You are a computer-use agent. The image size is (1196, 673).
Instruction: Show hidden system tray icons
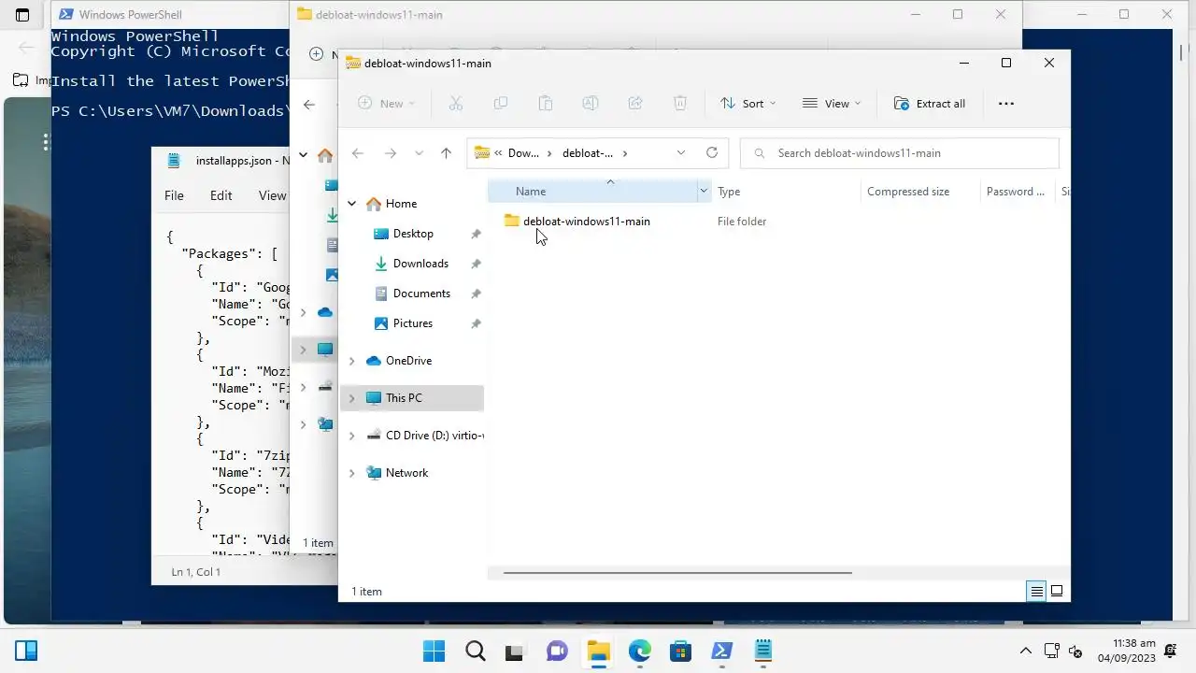(1026, 651)
